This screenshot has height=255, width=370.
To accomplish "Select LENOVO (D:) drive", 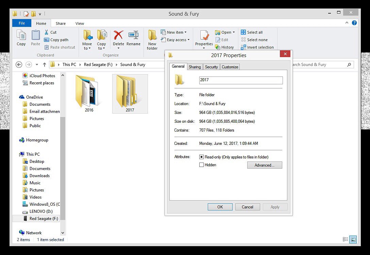I will pos(37,211).
